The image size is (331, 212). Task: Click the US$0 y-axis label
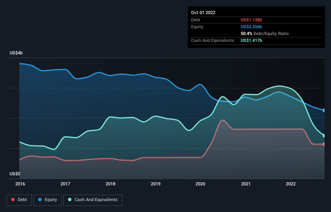pyautogui.click(x=15, y=174)
